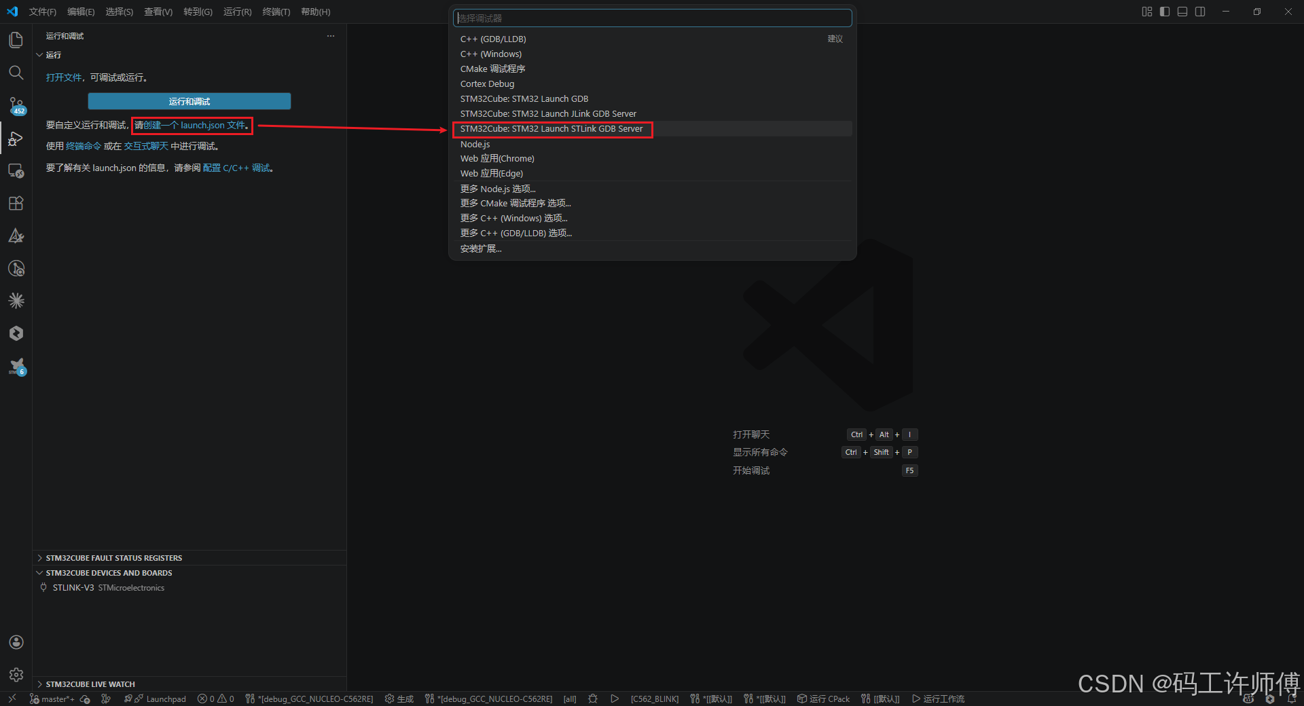Open 终端(T) menu

pos(276,12)
